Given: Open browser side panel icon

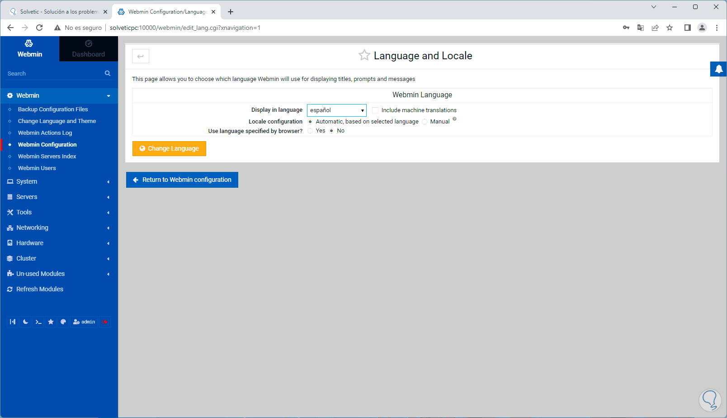Looking at the screenshot, I should coord(688,28).
